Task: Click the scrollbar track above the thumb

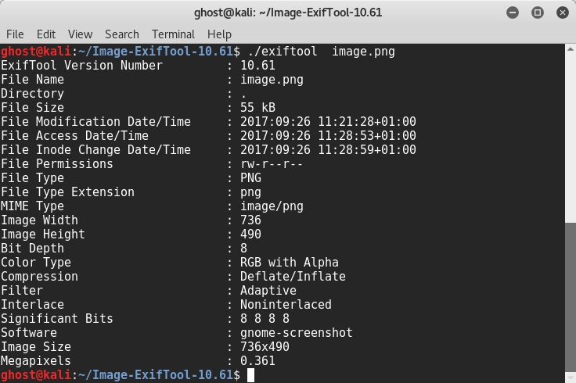Action: tap(569, 133)
